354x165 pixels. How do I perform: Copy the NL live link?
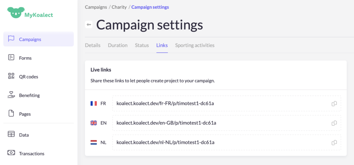334,143
